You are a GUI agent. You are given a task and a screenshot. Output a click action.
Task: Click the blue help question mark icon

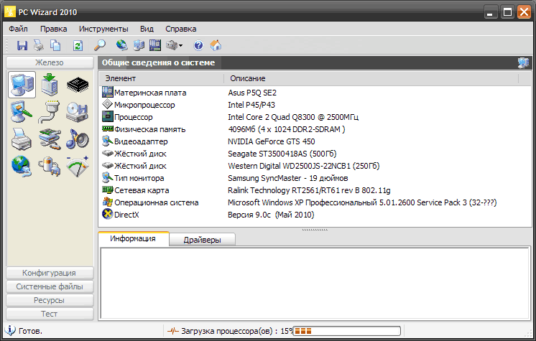tap(198, 45)
